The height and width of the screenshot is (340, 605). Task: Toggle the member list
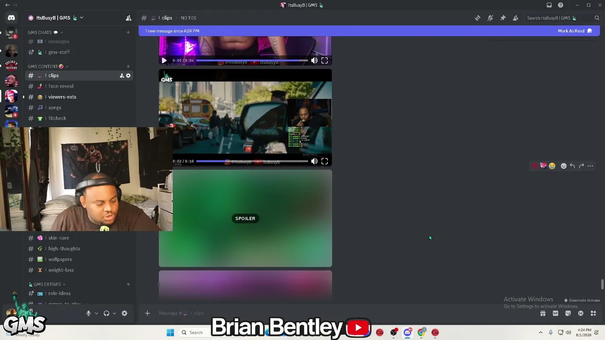pyautogui.click(x=516, y=18)
